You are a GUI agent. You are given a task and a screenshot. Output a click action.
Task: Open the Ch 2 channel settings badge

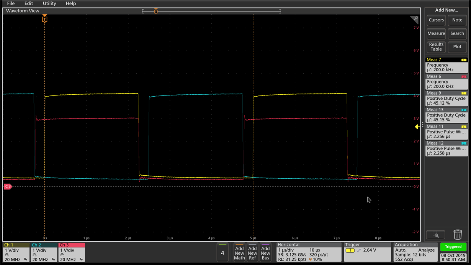(44, 252)
